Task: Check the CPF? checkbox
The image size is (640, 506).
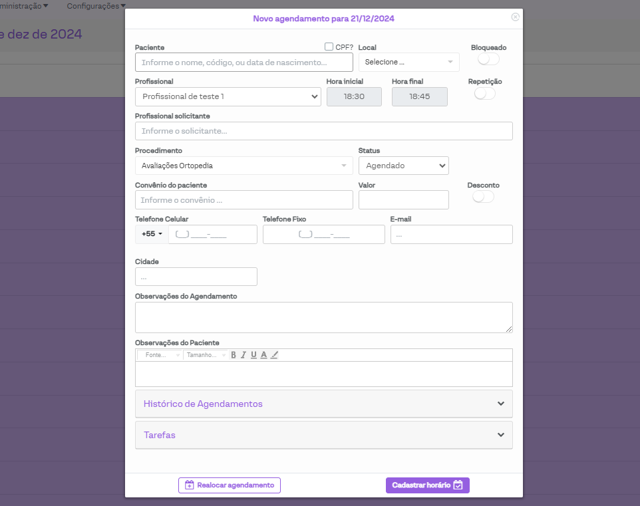Action: pos(329,47)
